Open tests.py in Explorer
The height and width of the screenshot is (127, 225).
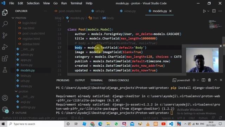26,75
